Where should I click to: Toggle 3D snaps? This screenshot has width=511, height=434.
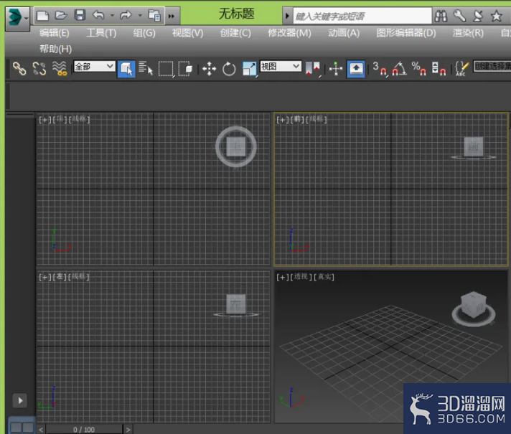pos(380,69)
